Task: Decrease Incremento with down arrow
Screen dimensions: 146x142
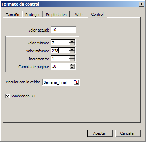Action: tap(72, 60)
